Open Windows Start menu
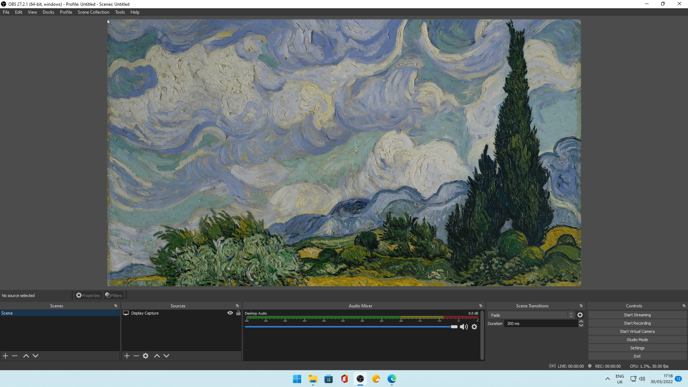The image size is (688, 387). (297, 379)
